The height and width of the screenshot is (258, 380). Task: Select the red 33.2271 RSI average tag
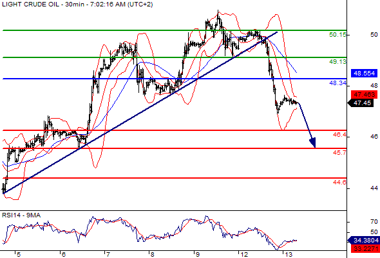pyautogui.click(x=364, y=248)
